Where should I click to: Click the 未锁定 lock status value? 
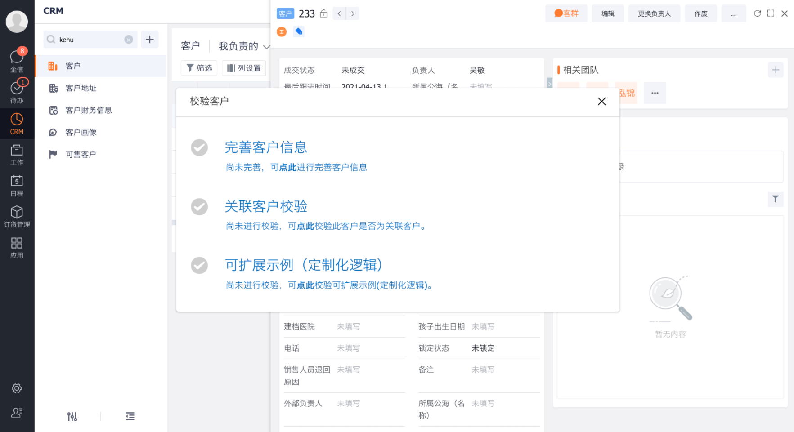click(483, 348)
